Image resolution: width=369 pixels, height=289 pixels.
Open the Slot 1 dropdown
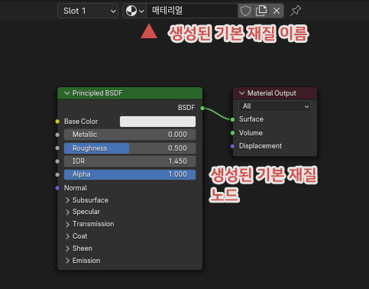pos(88,11)
